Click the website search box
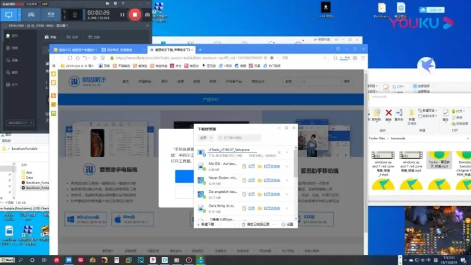The width and height of the screenshot is (471, 265). [x=321, y=81]
